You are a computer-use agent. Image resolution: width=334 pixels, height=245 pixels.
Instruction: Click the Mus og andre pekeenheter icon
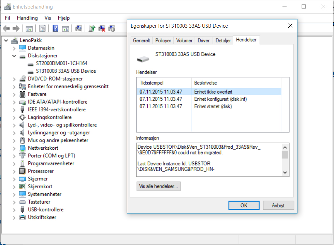(x=23, y=140)
